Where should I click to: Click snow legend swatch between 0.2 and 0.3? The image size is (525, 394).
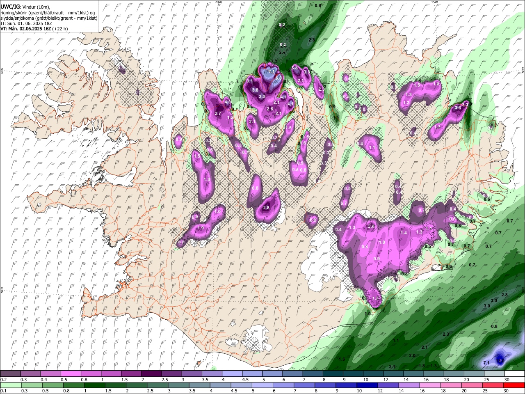(10, 374)
